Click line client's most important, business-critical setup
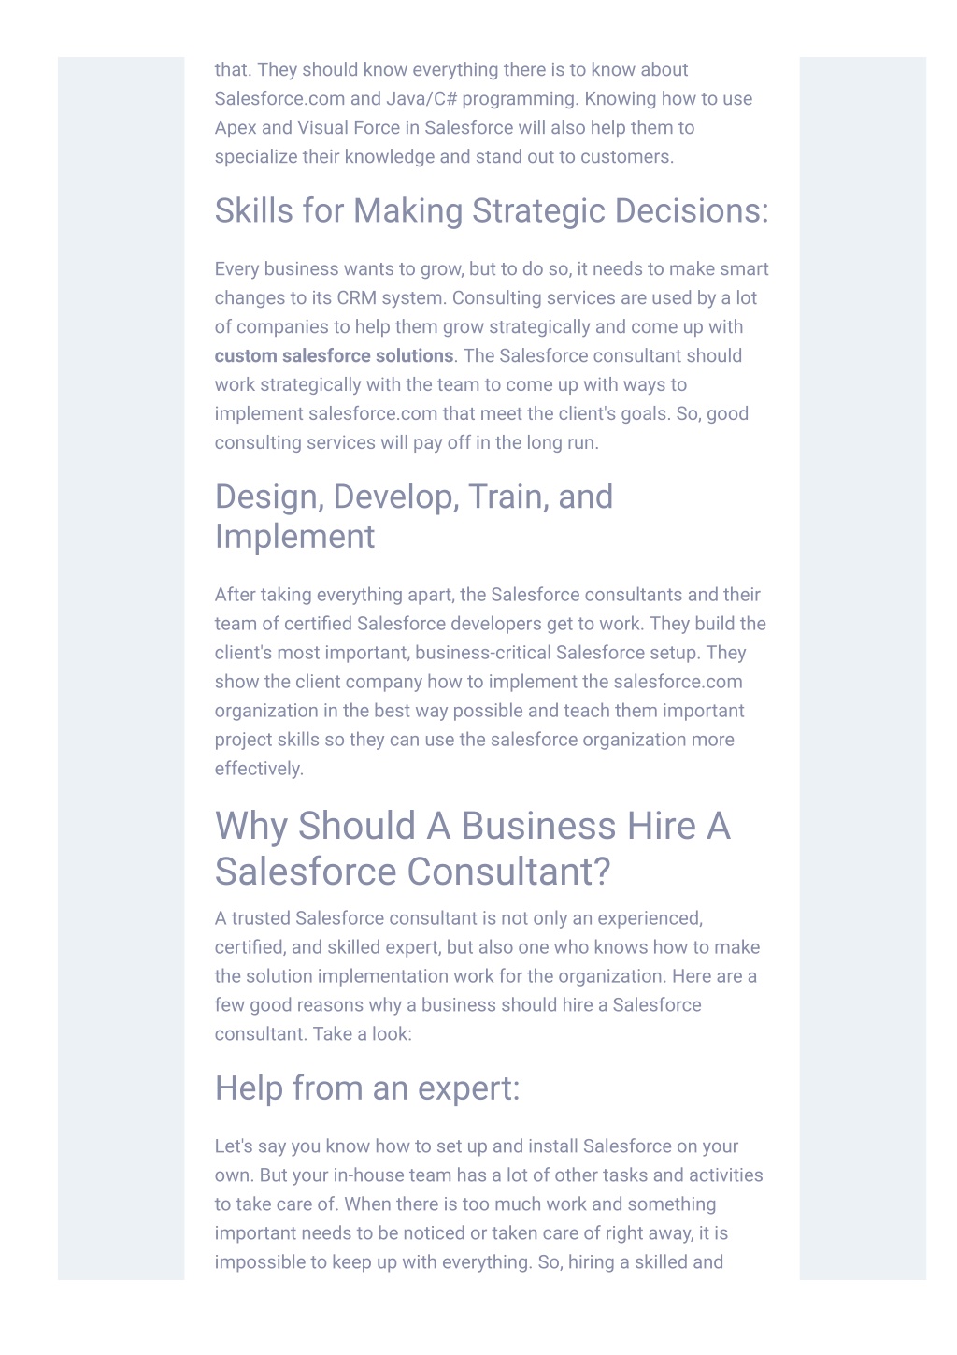Screen dimensions: 957x1355 click(480, 653)
